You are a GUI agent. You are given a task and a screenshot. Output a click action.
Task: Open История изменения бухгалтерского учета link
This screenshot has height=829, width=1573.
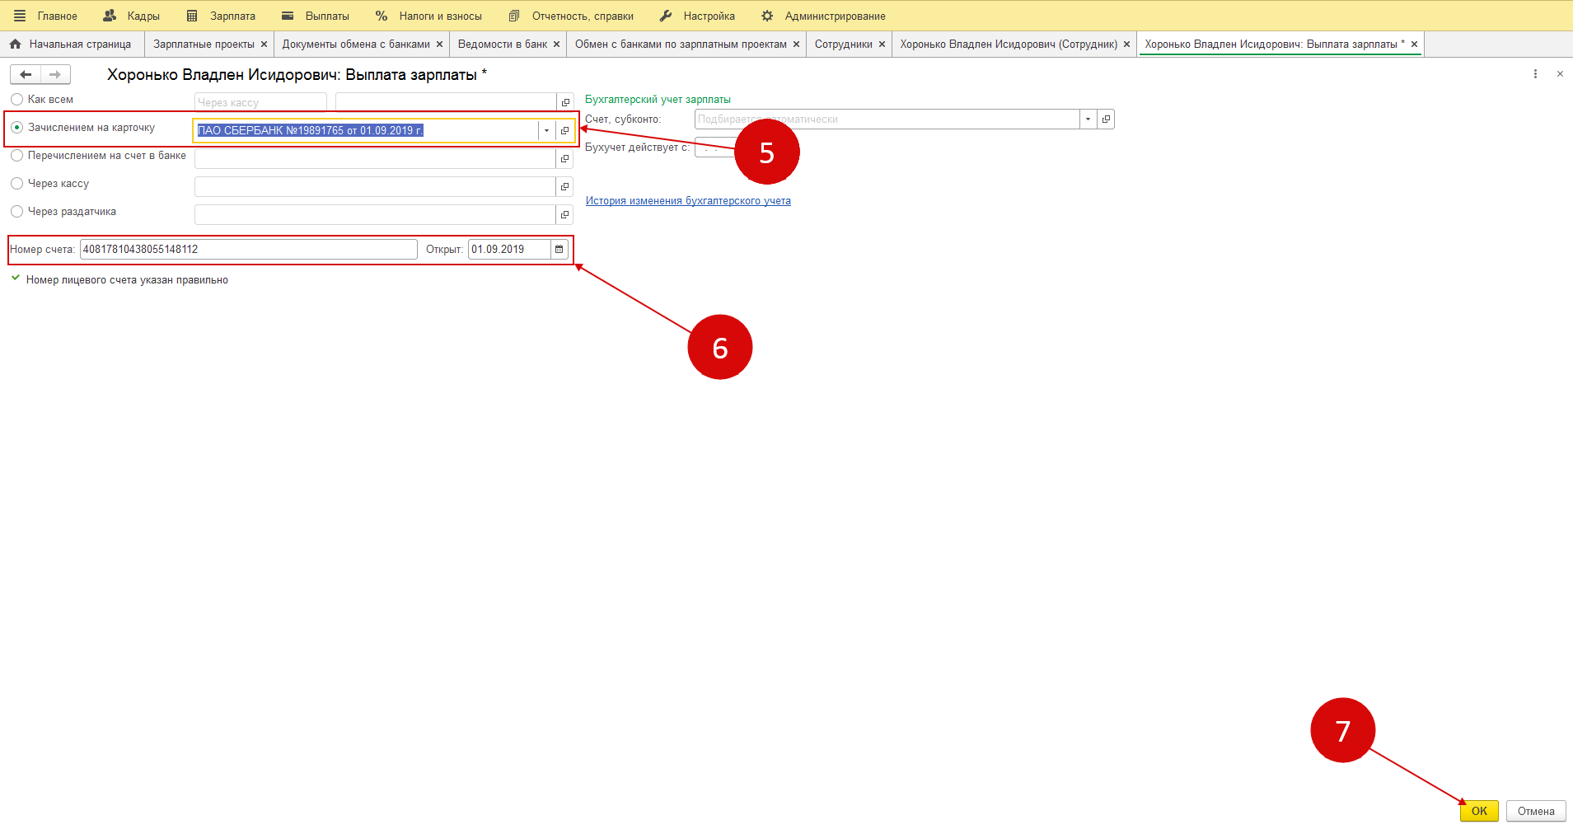(688, 201)
